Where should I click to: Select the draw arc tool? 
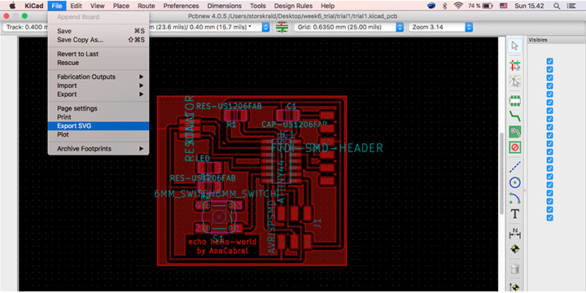(x=515, y=198)
